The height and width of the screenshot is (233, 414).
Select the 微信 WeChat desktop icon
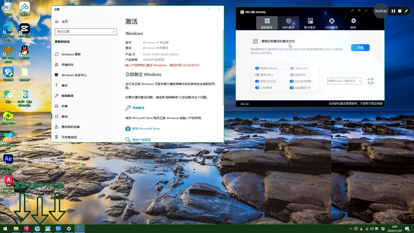(x=8, y=96)
